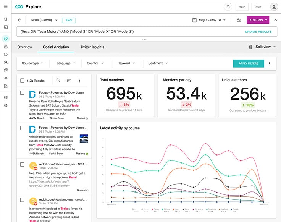This screenshot has width=281, height=222.
Task: Toggle the select-all checkbox beside 1.2k Results
Action: pyautogui.click(x=22, y=81)
